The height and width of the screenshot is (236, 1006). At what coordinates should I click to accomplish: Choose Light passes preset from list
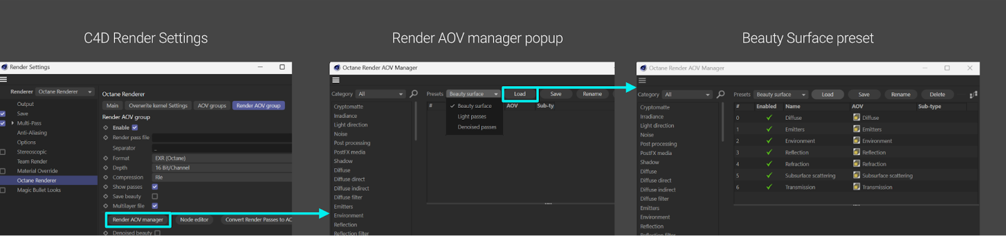(472, 117)
